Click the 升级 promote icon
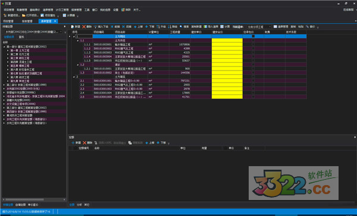Image resolution: width=357 pixels, height=216 pixels. 158,27
